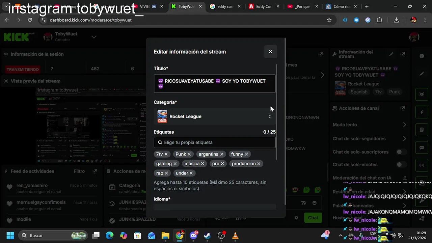Open VLC media player from taskbar
Screen dimensions: 432x243
click(235, 235)
